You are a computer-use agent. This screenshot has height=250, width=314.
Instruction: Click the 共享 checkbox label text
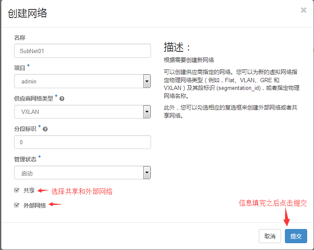click(x=29, y=190)
